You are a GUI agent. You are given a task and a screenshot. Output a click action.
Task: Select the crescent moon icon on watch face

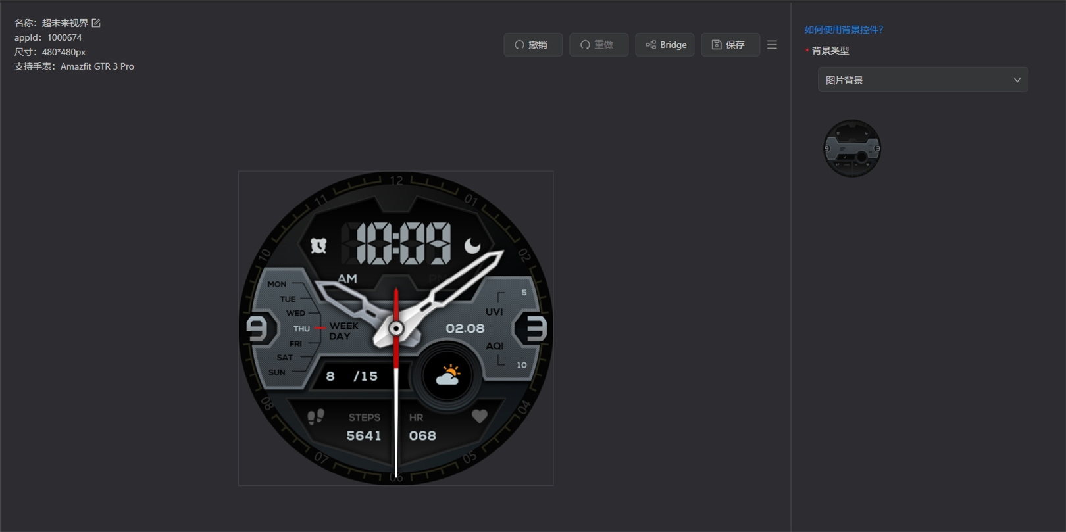(x=472, y=246)
